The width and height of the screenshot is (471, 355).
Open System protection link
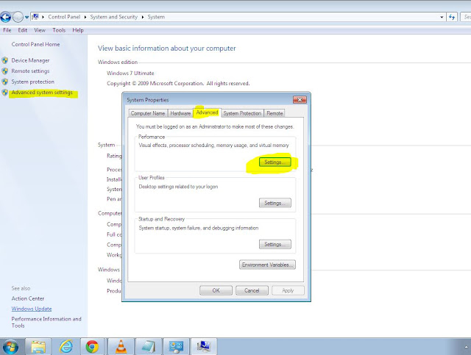tap(32, 82)
